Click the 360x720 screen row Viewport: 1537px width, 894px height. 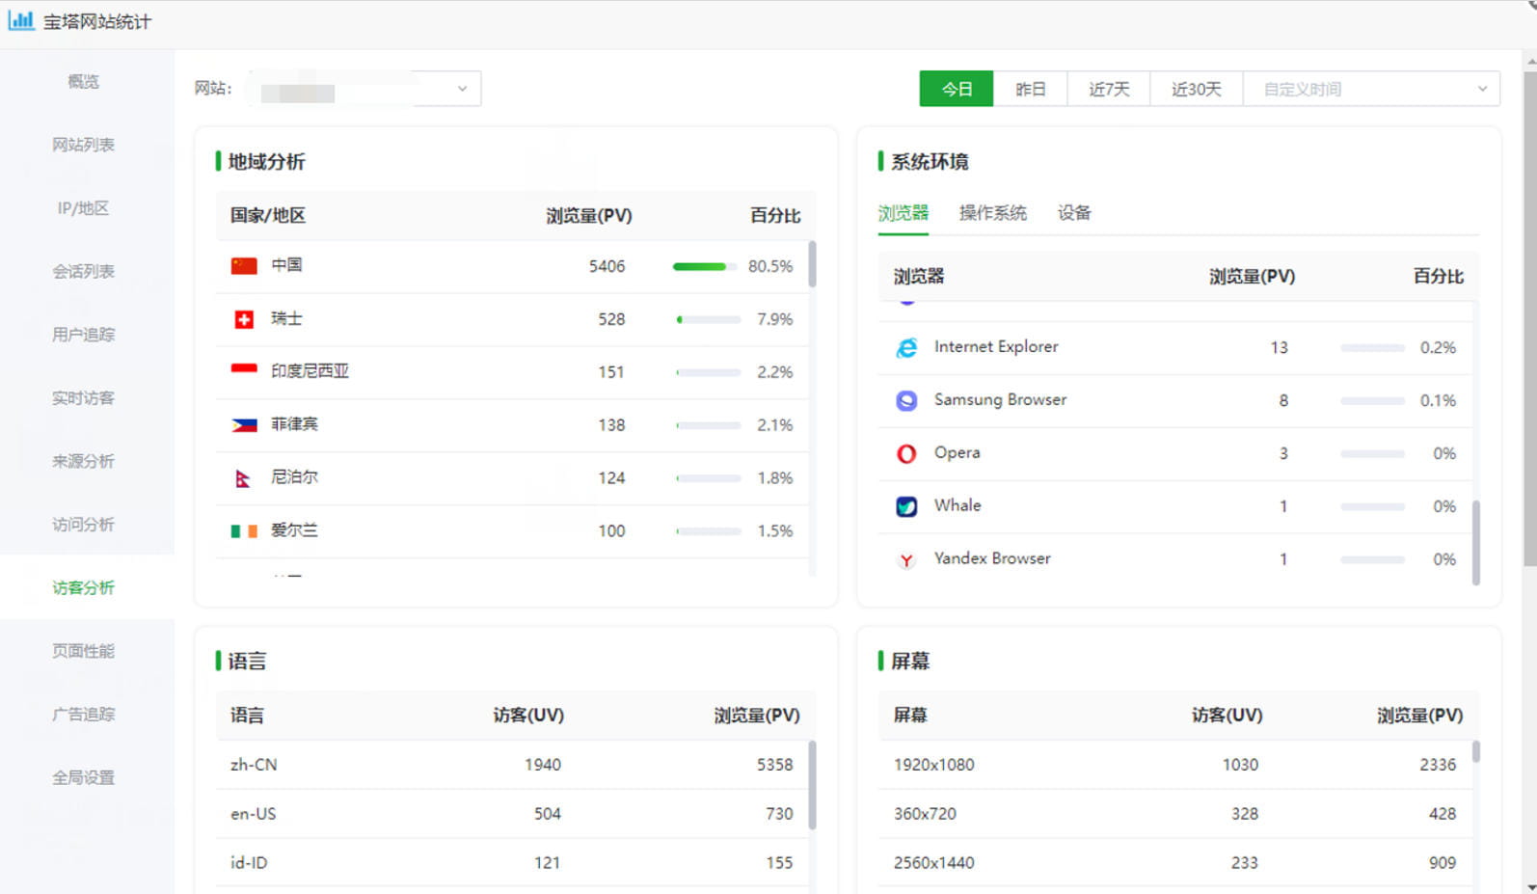click(x=1174, y=814)
